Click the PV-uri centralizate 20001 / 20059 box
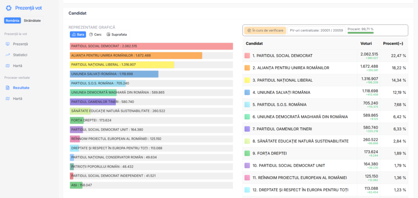Viewport: 418px width, 198px height. pyautogui.click(x=316, y=30)
